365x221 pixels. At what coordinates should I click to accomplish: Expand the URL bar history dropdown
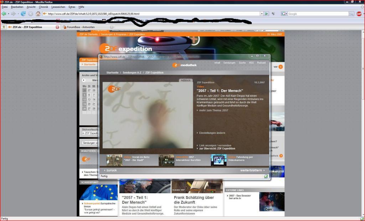pos(262,14)
